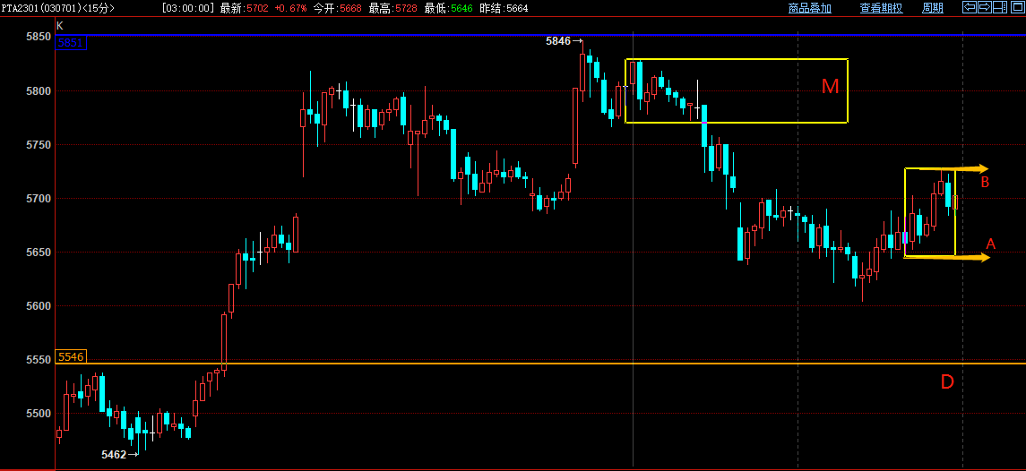Click the +0.67% change value

(290, 8)
